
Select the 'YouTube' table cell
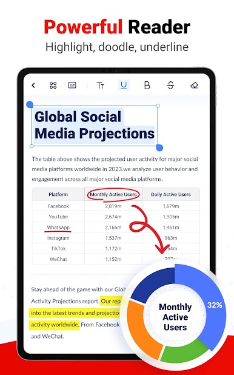[58, 217]
